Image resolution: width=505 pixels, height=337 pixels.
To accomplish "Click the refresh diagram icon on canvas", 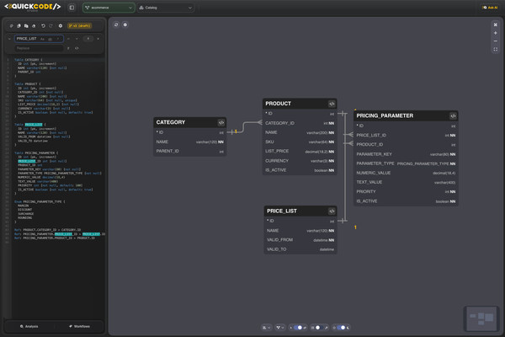I will pos(116,24).
